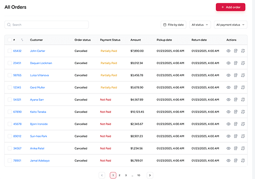This screenshot has width=255, height=179.
Task: Tick checkbox for order 67890
Action: tap(10, 112)
